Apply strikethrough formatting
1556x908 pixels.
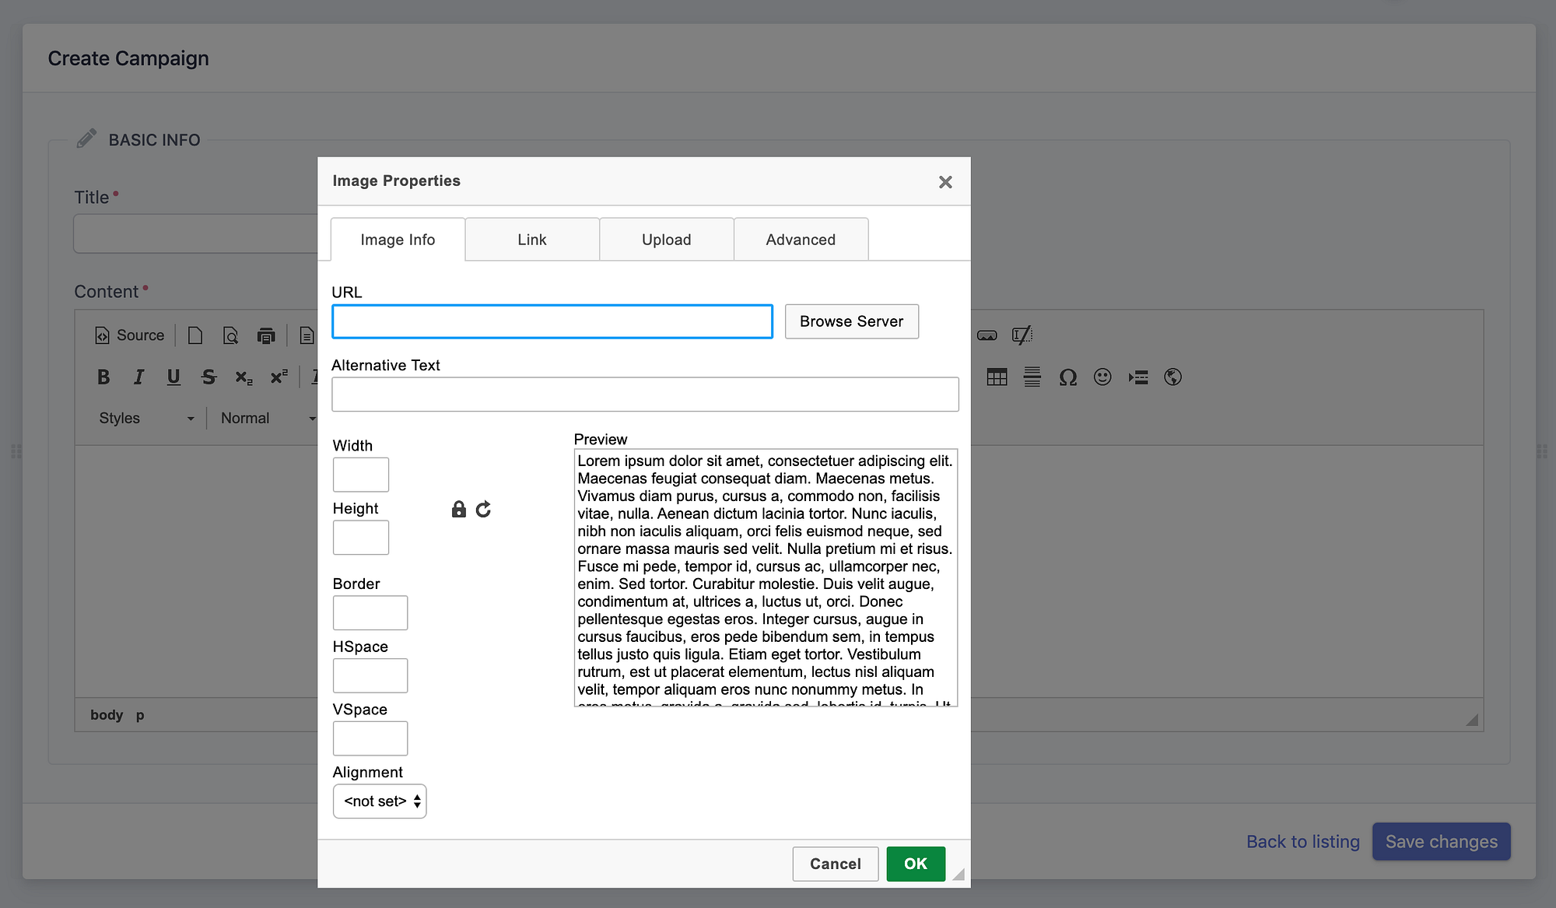pyautogui.click(x=209, y=377)
